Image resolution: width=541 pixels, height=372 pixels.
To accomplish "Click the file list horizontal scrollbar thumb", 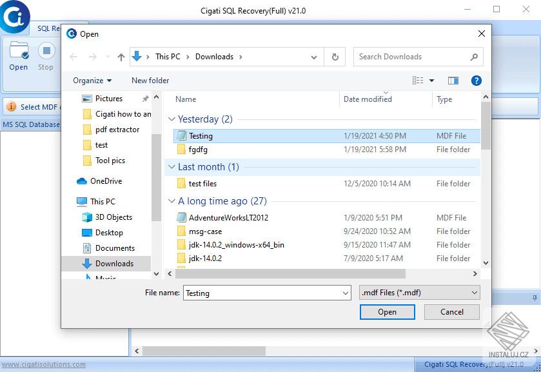I will coord(290,273).
